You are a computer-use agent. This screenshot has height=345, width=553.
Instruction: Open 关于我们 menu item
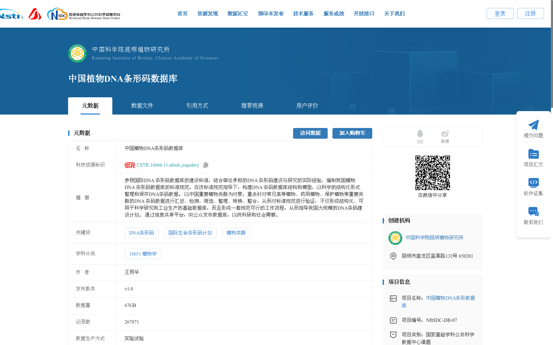click(394, 14)
